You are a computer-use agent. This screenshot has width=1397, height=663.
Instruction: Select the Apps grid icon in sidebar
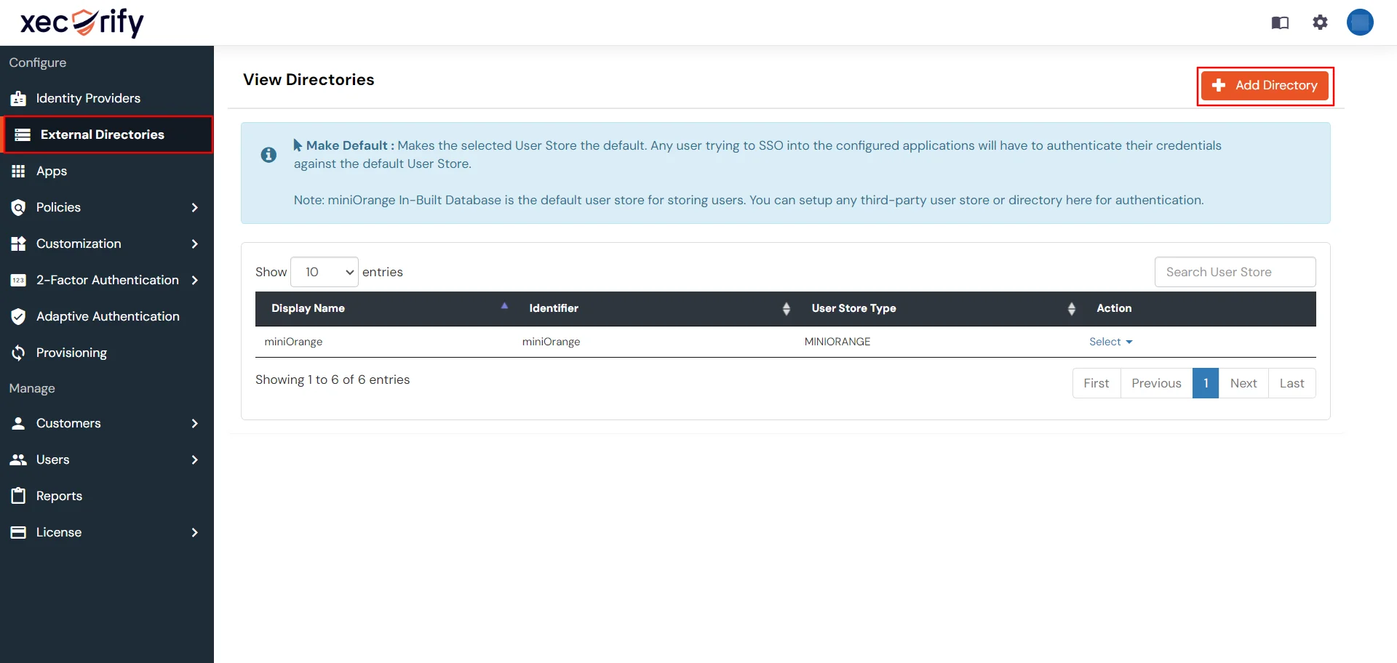[x=18, y=171]
